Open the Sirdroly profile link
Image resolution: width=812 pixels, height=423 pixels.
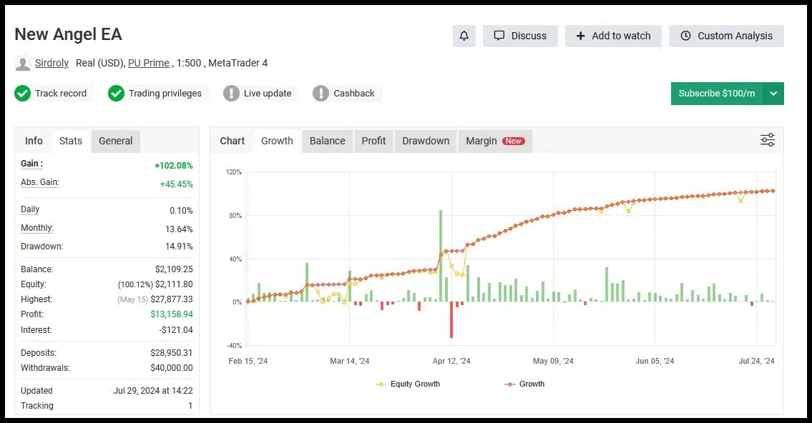(x=52, y=63)
